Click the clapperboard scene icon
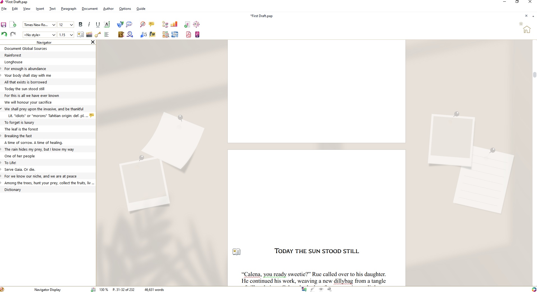Screen dimensions: 537x292 point(89,35)
